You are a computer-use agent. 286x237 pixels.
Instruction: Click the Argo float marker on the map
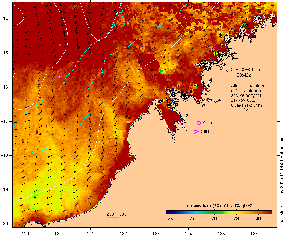[x=59, y=77]
